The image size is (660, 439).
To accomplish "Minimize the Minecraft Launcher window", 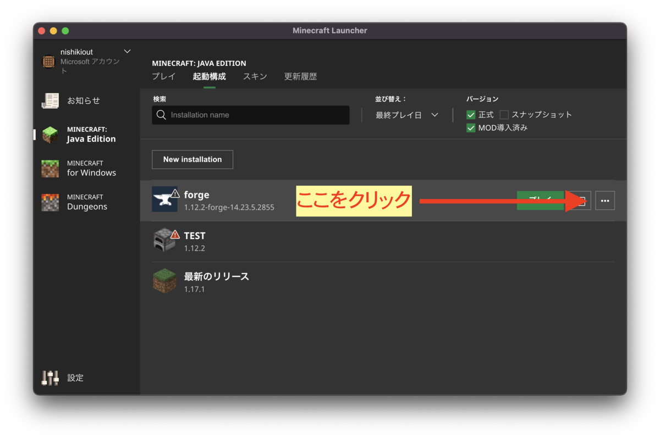I will [53, 31].
